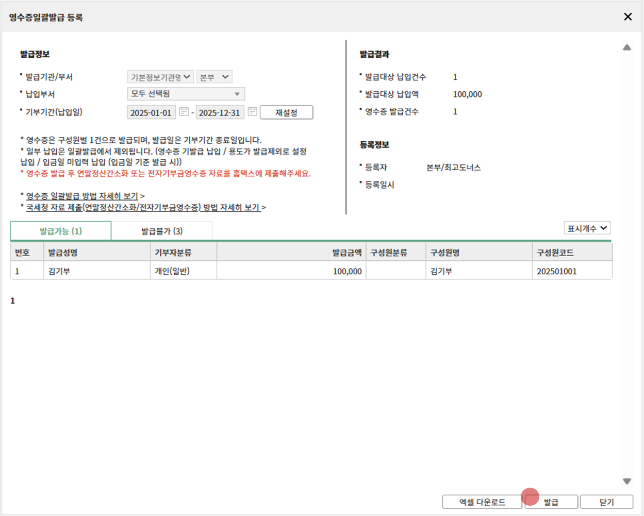Image resolution: width=644 pixels, height=516 pixels.
Task: Open the 본부 department dropdown
Action: click(214, 77)
